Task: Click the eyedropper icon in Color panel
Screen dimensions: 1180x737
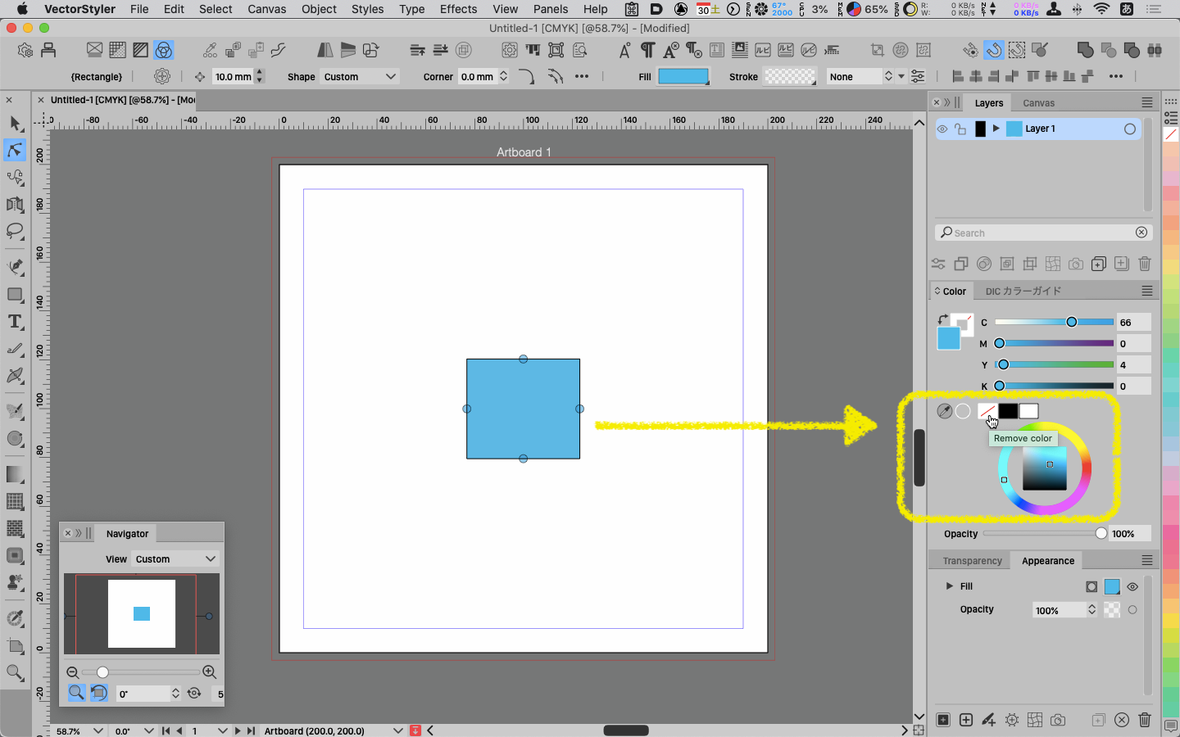Action: (x=945, y=411)
